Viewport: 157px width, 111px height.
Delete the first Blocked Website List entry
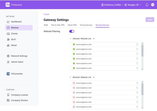tap(137, 83)
